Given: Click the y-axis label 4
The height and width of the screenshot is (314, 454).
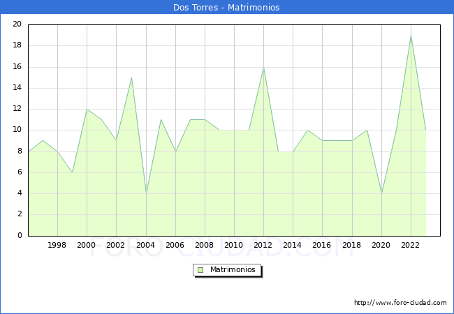Looking at the screenshot, I should coord(20,193).
